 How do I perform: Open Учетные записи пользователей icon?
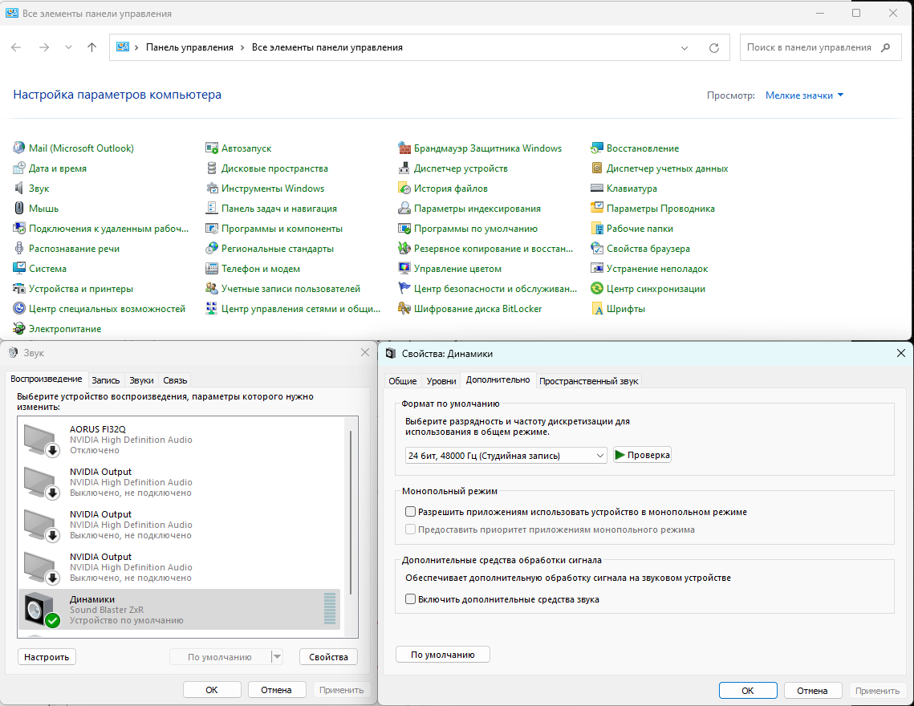212,289
